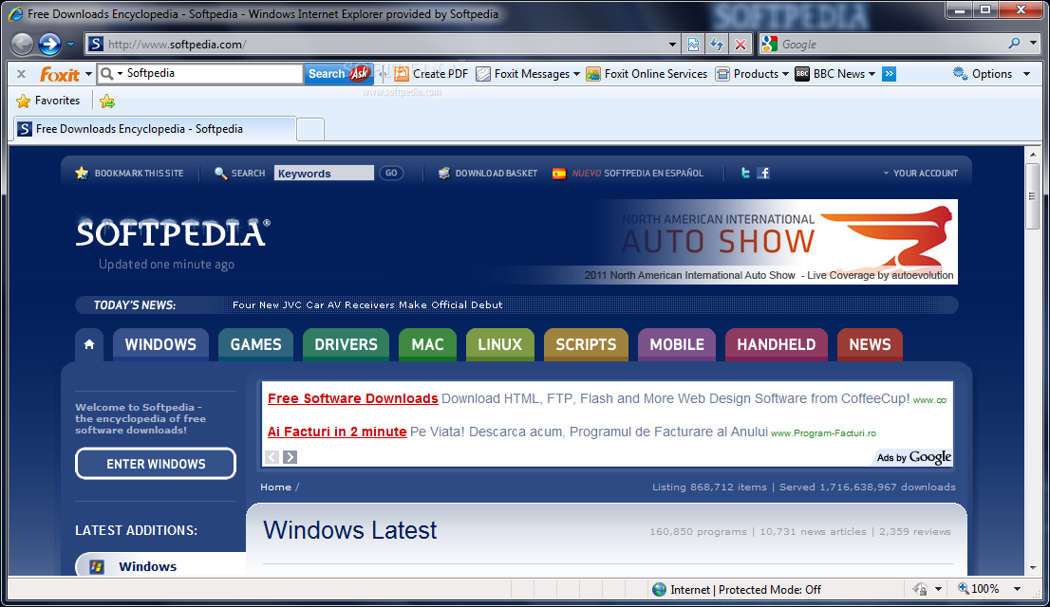Image resolution: width=1050 pixels, height=607 pixels.
Task: Open BBC News dropdown
Action: 835,74
